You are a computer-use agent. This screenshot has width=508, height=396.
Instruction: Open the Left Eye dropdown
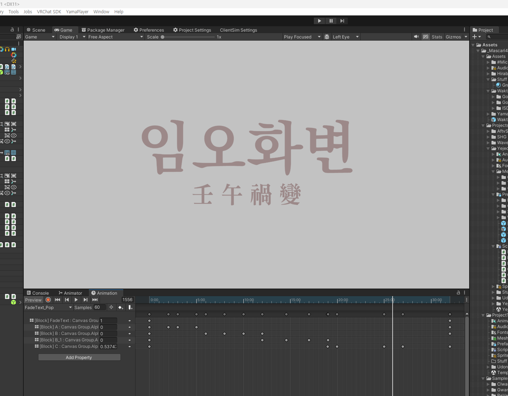[x=345, y=37]
